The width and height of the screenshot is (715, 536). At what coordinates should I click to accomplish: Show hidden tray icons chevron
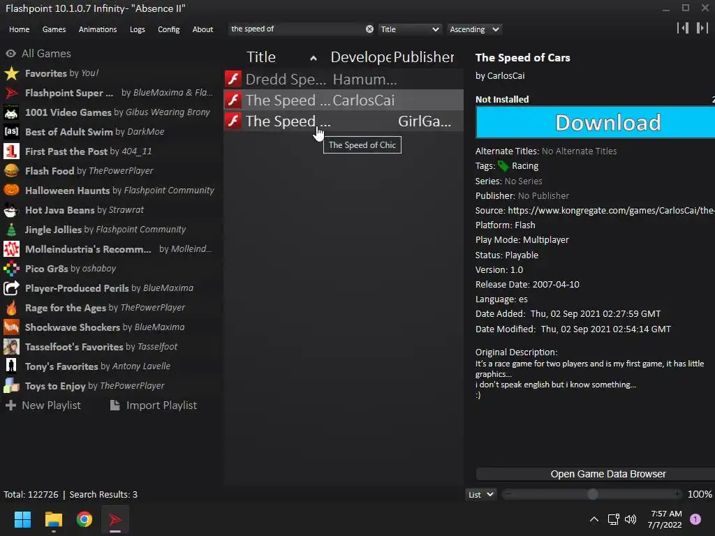tap(594, 519)
